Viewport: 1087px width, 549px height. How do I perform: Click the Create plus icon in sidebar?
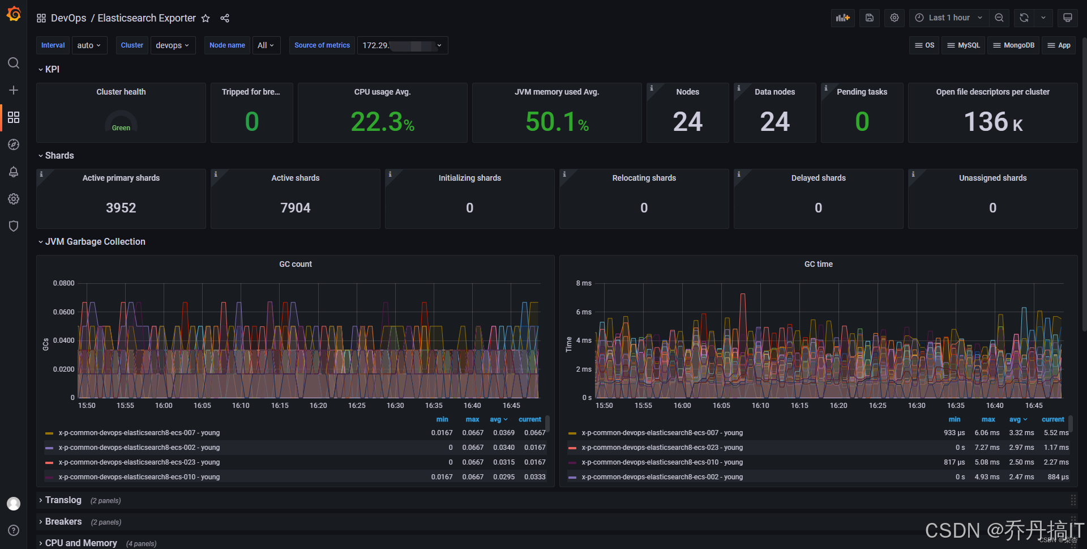point(14,90)
